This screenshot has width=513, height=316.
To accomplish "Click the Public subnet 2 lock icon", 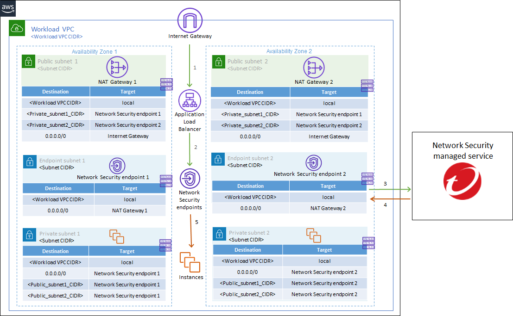I will [x=219, y=62].
